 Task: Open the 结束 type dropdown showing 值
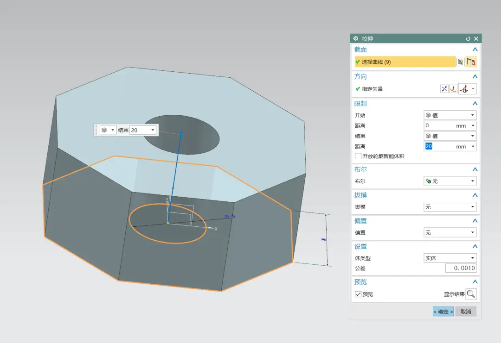point(450,136)
